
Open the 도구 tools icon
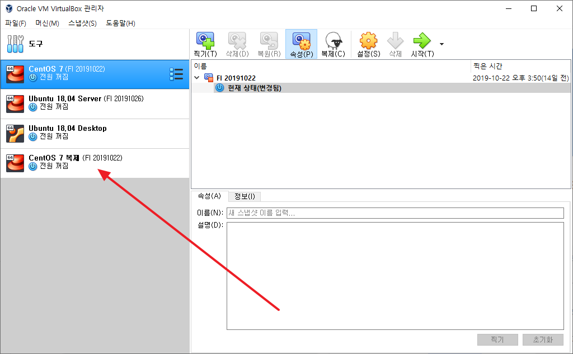point(15,44)
